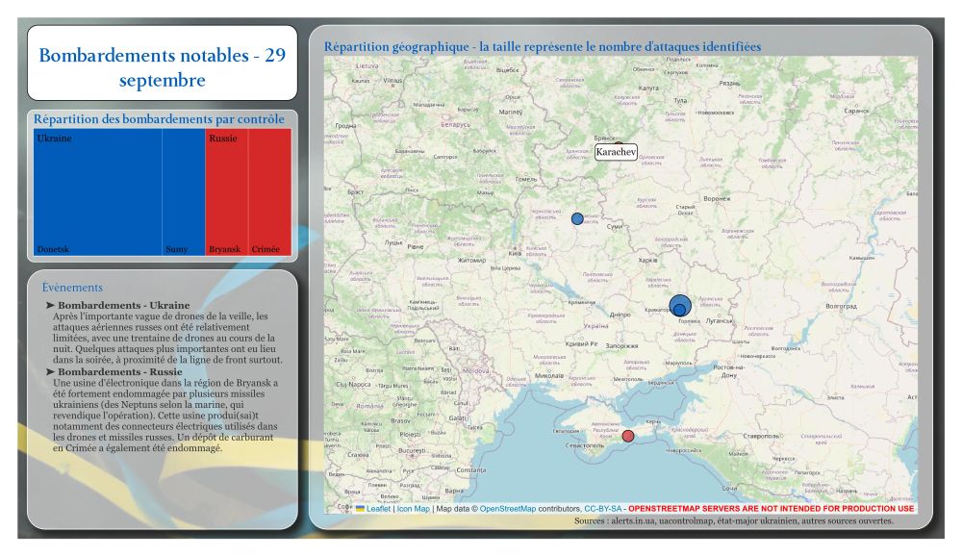Select the largest blue circle near Краматорськ
962x556 pixels.
click(680, 305)
